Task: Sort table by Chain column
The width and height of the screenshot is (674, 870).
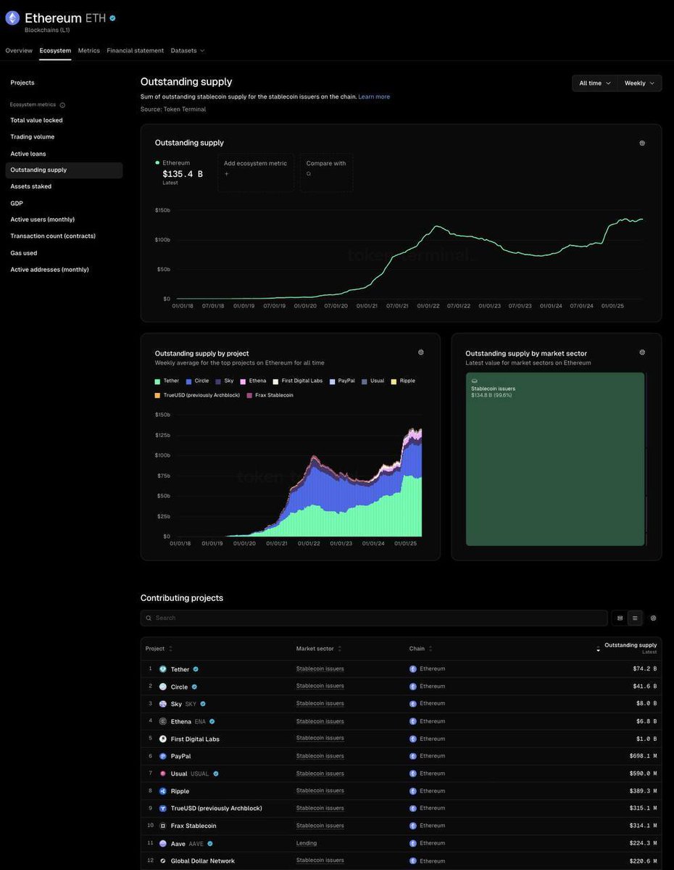Action: click(421, 649)
